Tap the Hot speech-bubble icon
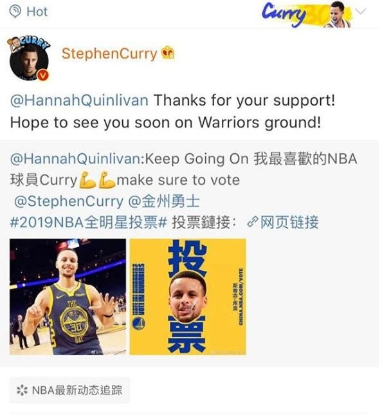The height and width of the screenshot is (417, 382). click(x=15, y=12)
